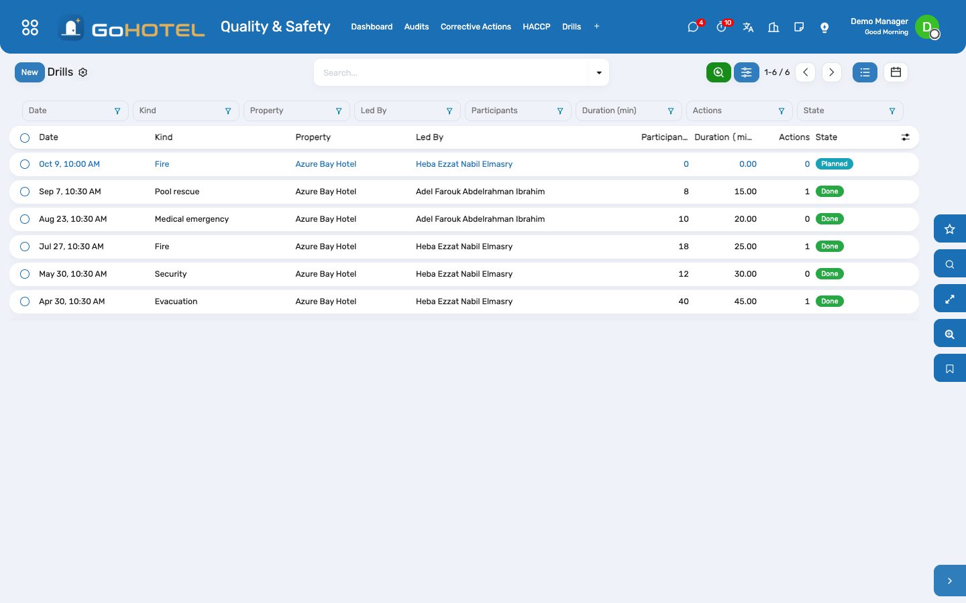
Task: Click in the Search input field
Action: pos(452,72)
